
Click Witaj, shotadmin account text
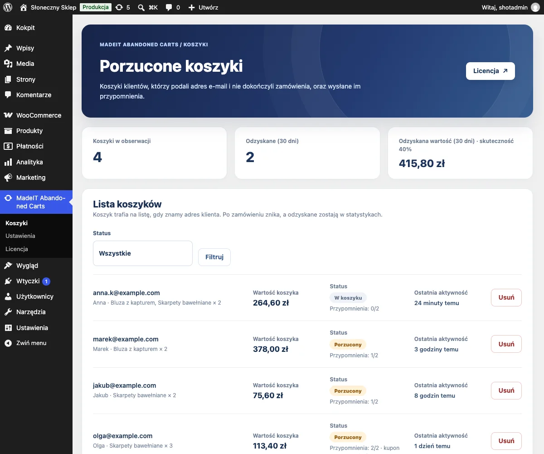coord(505,7)
